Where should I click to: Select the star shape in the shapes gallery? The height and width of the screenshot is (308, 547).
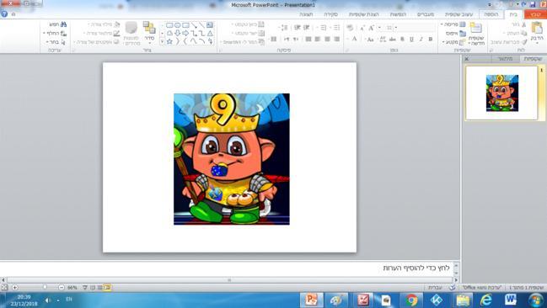[x=169, y=41]
